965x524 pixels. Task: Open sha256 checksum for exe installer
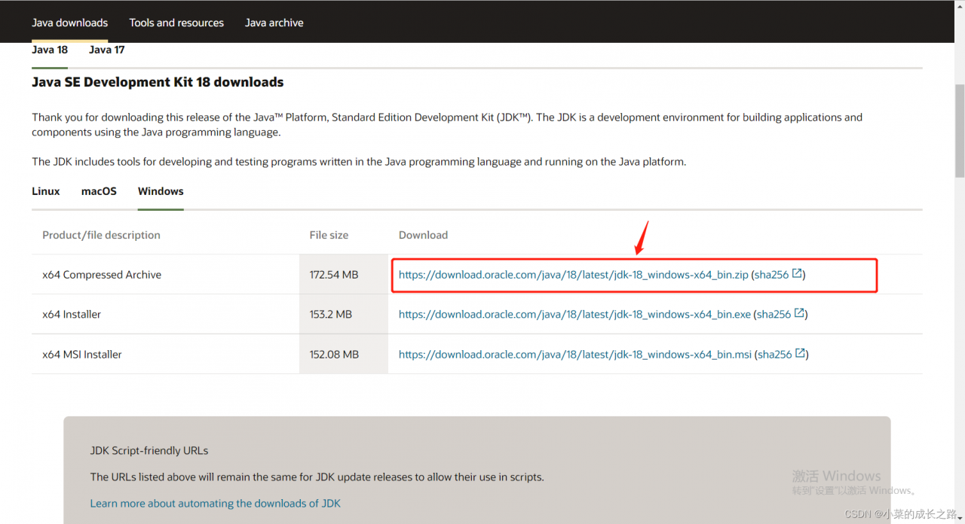click(774, 315)
